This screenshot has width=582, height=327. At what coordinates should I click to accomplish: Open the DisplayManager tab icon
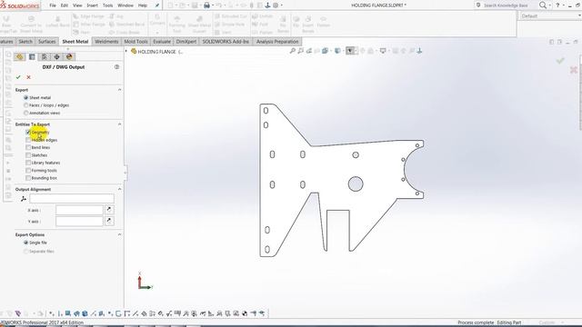pyautogui.click(x=69, y=56)
